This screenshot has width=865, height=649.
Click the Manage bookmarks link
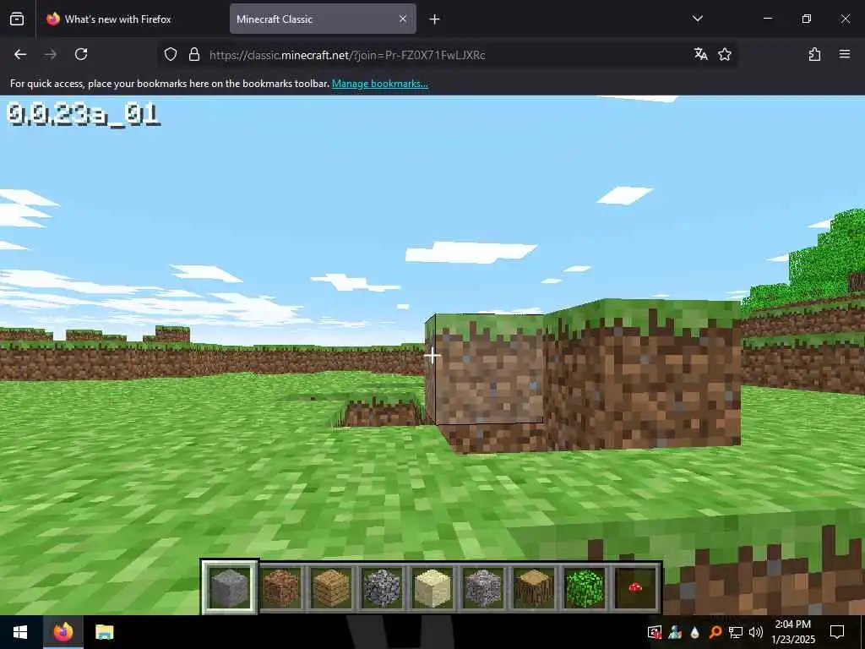pyautogui.click(x=379, y=84)
